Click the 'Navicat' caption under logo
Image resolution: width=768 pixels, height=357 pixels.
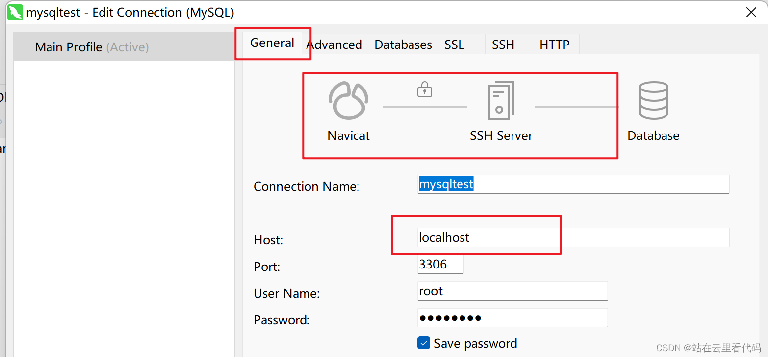349,135
